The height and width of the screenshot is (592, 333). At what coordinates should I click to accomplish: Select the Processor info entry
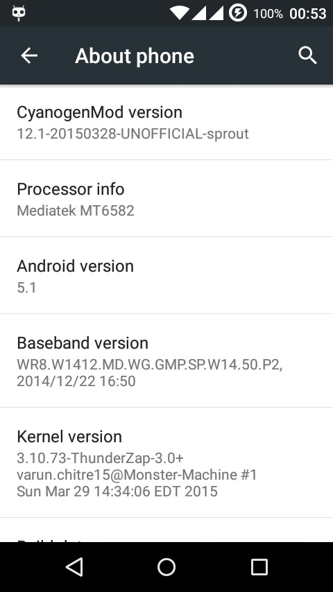point(166,198)
